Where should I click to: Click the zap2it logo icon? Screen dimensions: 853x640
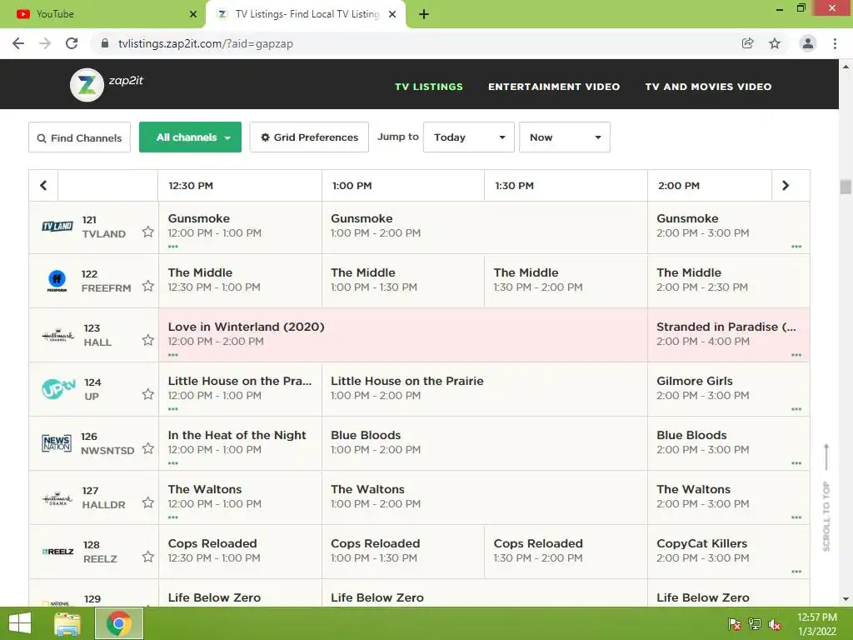point(87,85)
